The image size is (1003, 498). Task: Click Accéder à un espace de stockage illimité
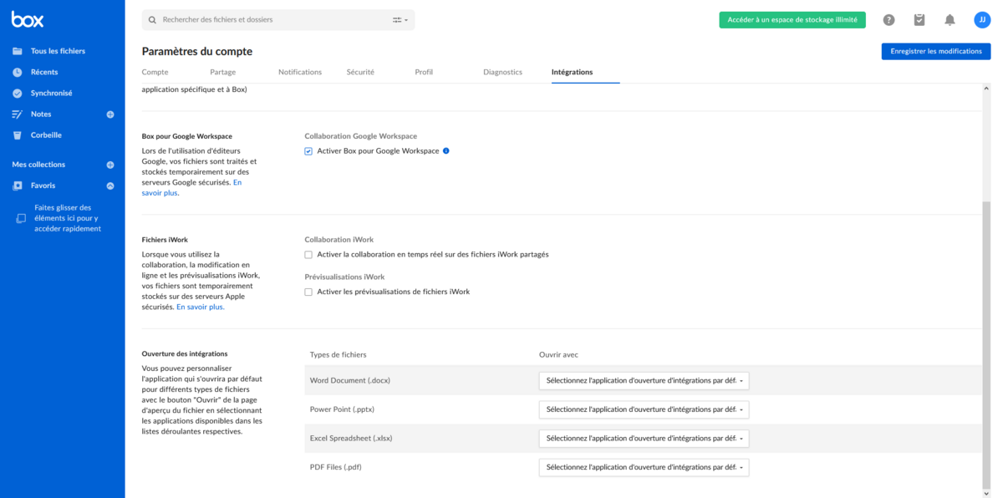[x=792, y=20]
